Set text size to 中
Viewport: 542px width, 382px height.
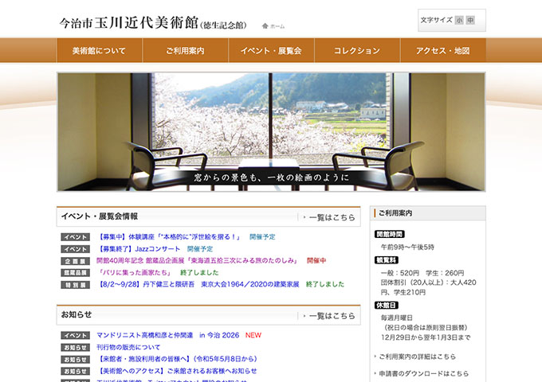coord(470,21)
